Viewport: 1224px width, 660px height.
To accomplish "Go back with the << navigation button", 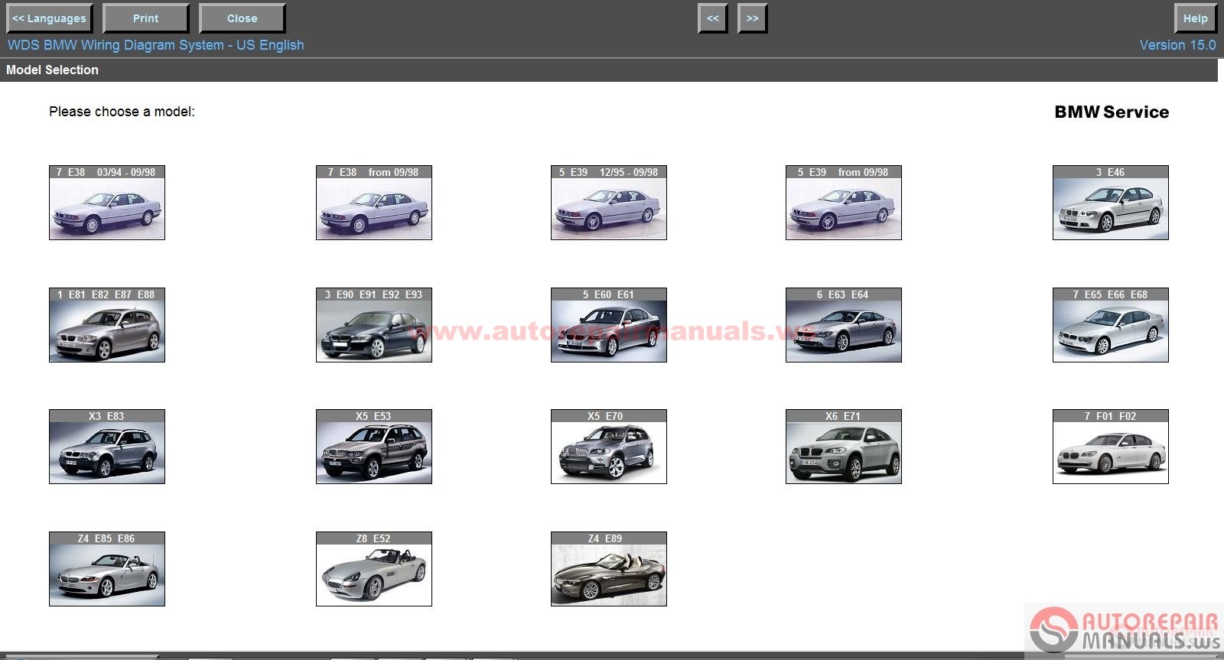I will (x=712, y=18).
